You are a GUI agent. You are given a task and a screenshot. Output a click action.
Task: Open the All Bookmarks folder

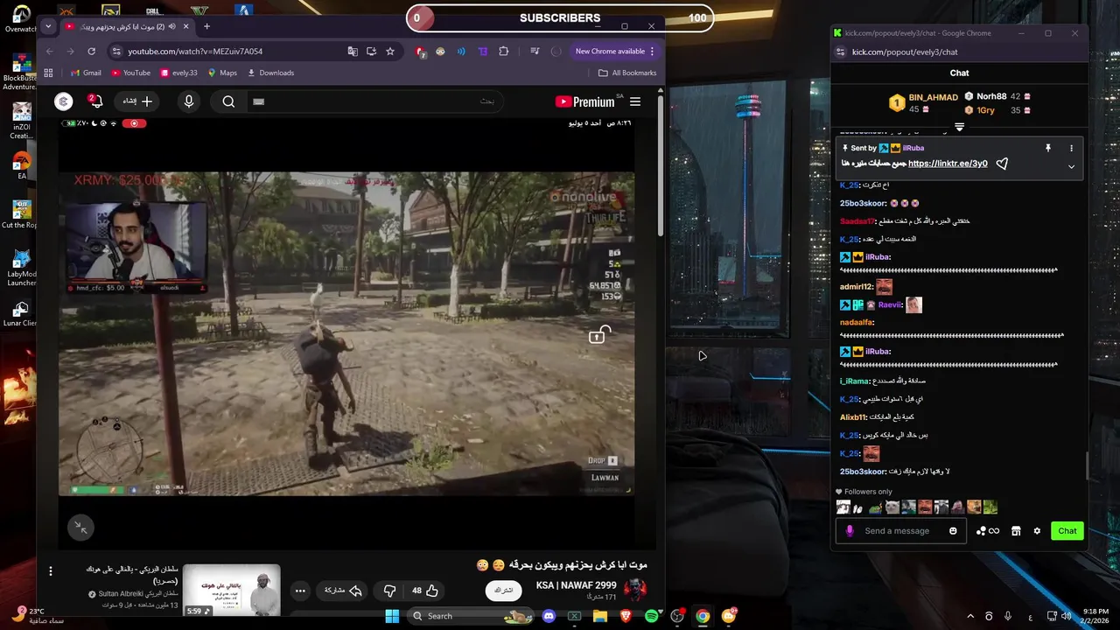pos(627,73)
